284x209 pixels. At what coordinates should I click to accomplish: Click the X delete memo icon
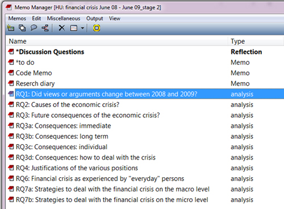(61, 28)
